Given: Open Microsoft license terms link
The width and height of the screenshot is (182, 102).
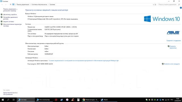Looking at the screenshot, I should click(84, 61).
